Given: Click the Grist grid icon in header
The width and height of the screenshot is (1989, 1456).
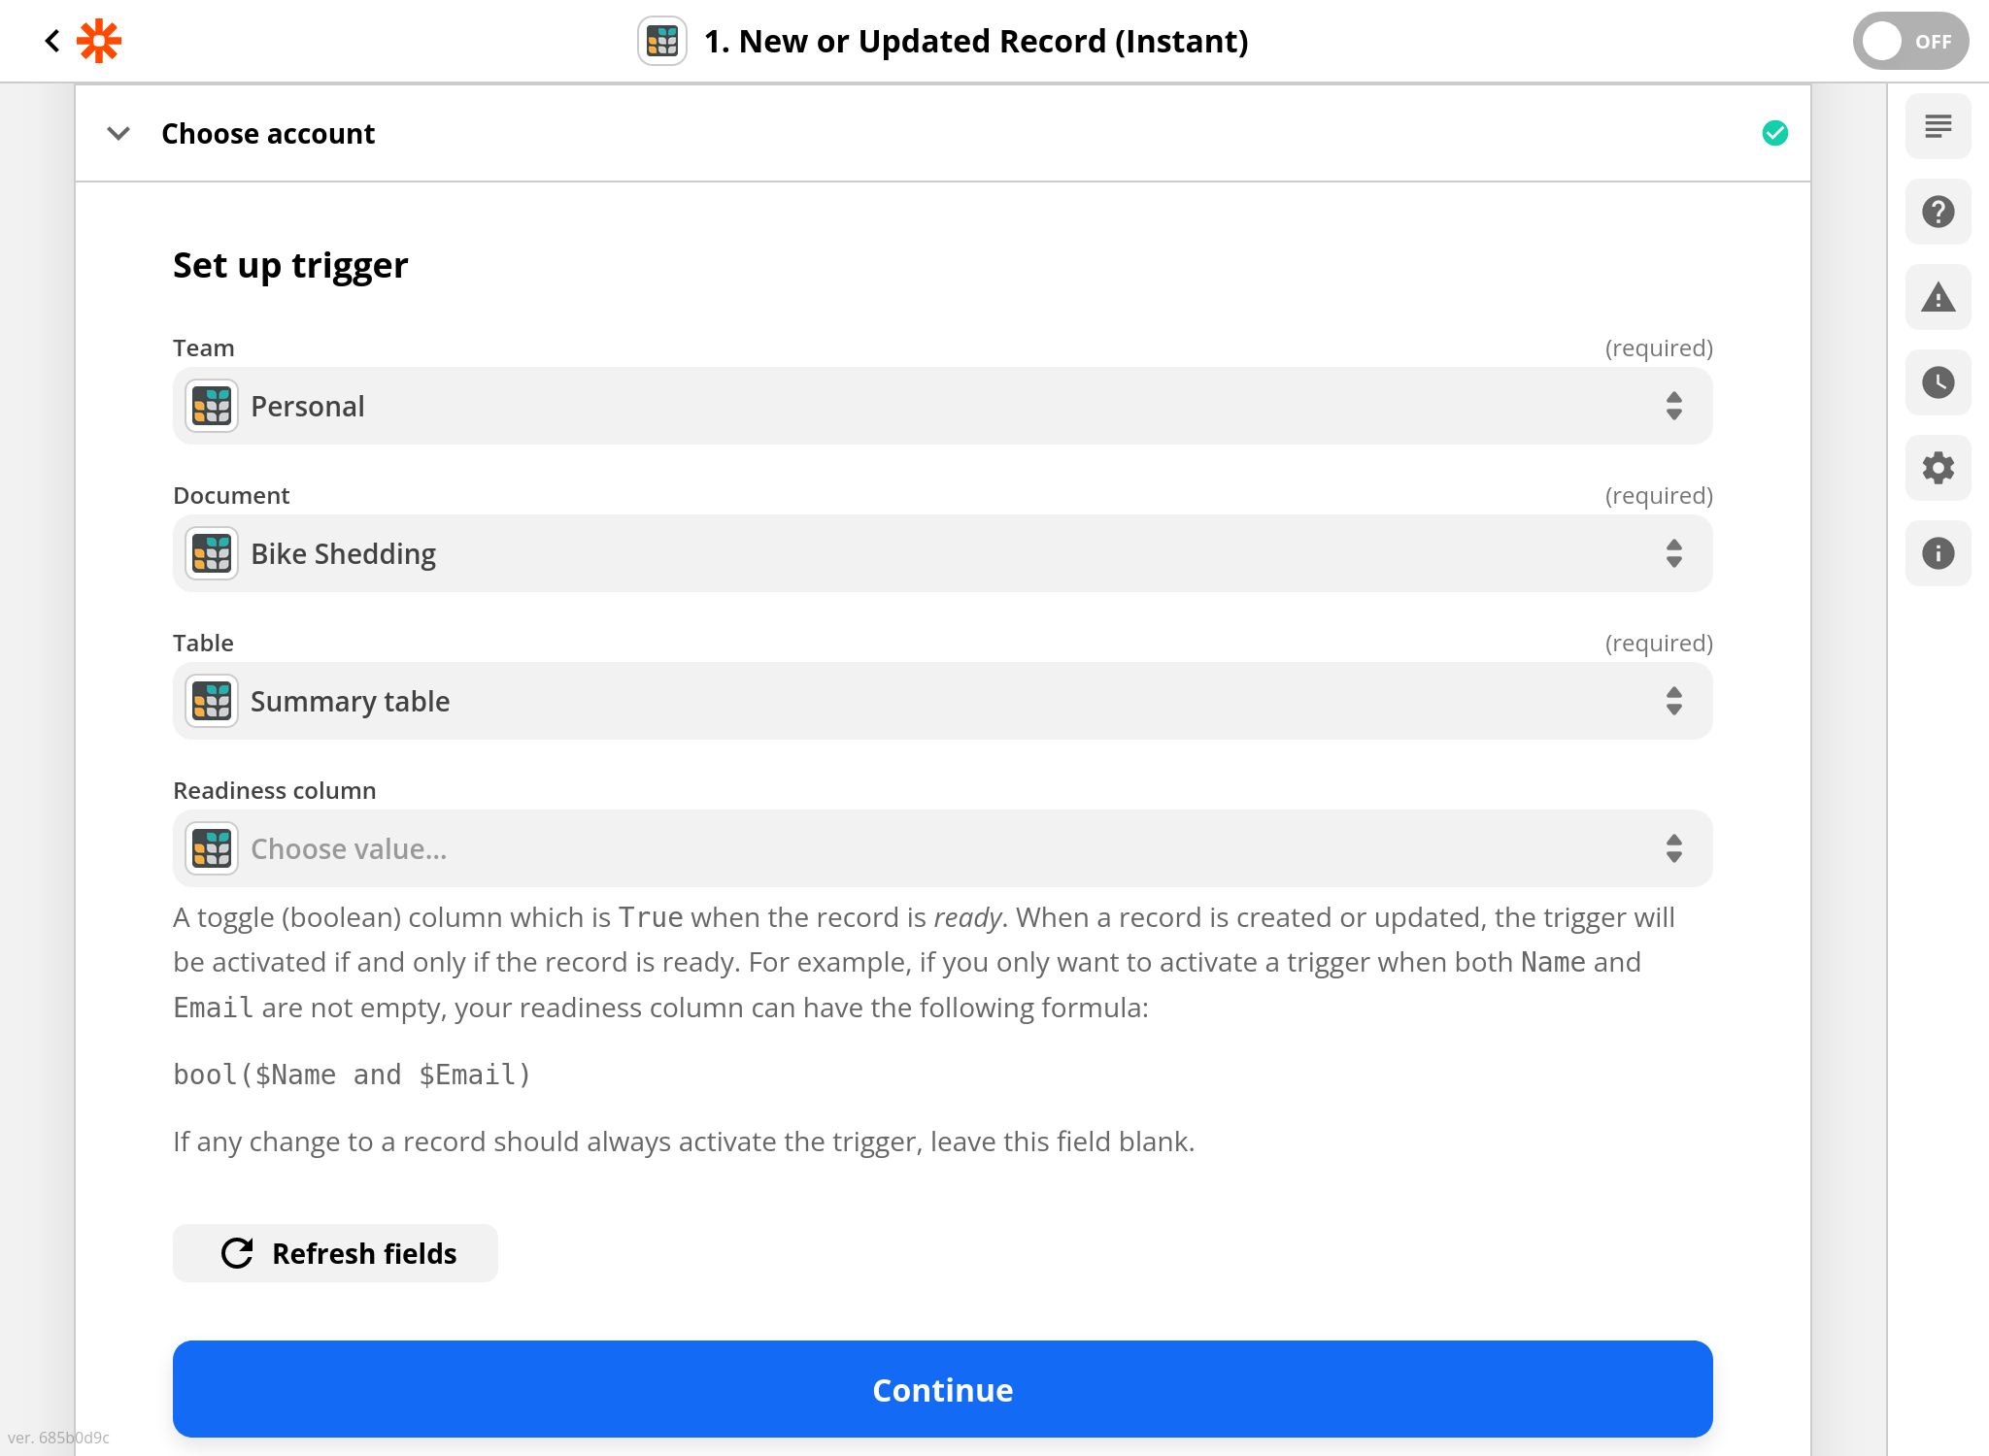Looking at the screenshot, I should pos(662,40).
